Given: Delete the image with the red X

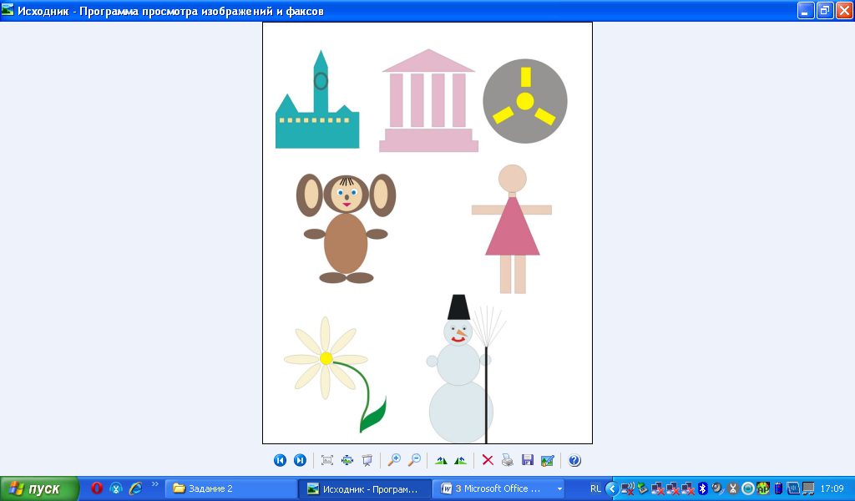Looking at the screenshot, I should click(x=488, y=460).
